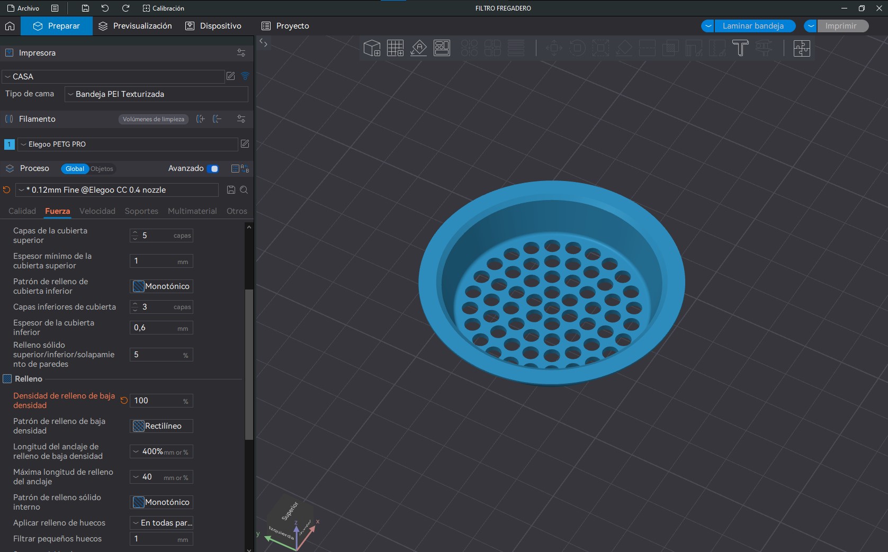Expand the CASA printer dropdown

pos(113,77)
